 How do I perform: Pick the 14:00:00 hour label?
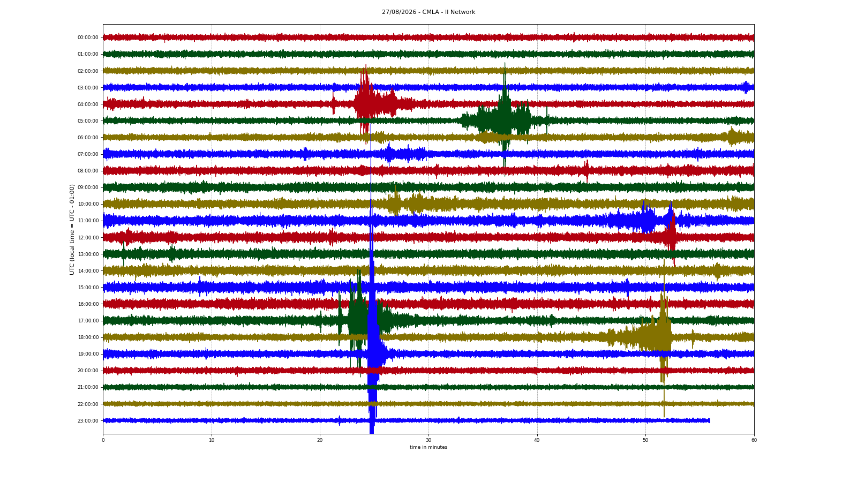(x=88, y=271)
